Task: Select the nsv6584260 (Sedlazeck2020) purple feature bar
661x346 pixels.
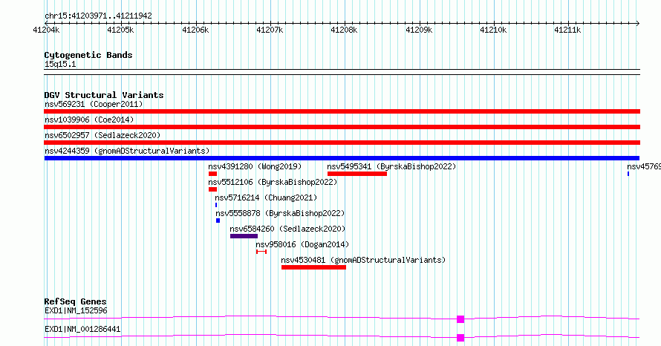Action: pyautogui.click(x=244, y=236)
